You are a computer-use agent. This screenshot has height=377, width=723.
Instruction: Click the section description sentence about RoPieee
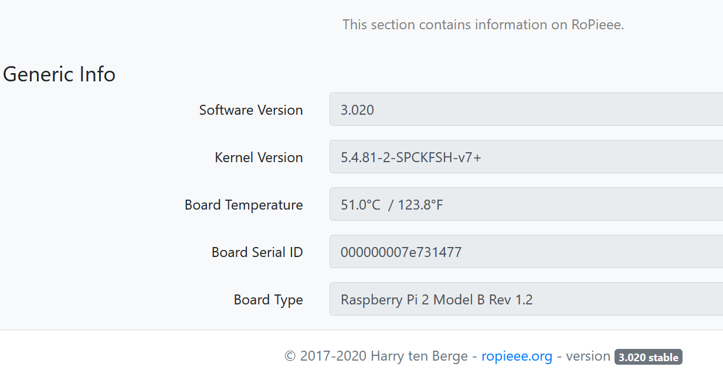pos(483,25)
